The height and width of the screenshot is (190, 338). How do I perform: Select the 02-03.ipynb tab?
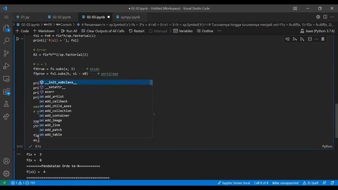(96, 17)
